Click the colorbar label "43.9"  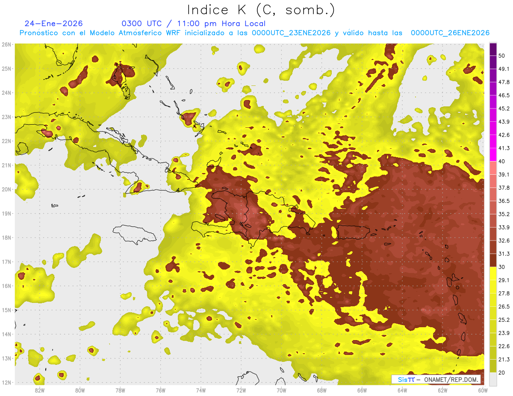(x=504, y=122)
